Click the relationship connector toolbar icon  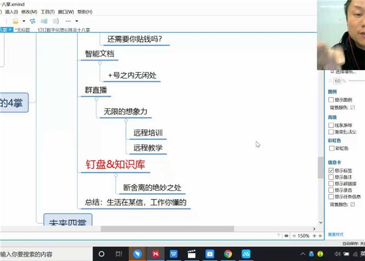(32, 21)
